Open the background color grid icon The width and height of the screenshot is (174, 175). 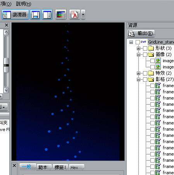pyautogui.click(x=61, y=14)
